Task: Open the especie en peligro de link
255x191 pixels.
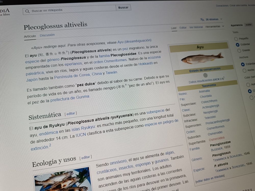Action: point(161,123)
